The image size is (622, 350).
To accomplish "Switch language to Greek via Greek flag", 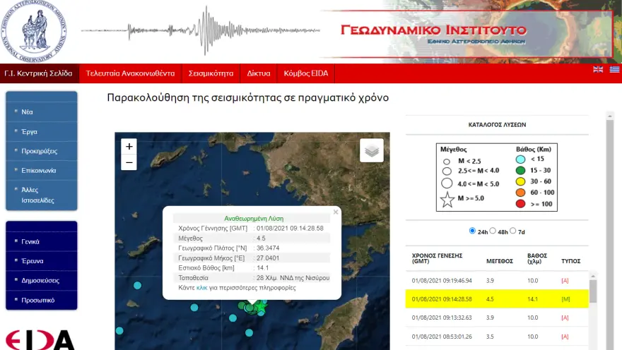I will tap(614, 69).
